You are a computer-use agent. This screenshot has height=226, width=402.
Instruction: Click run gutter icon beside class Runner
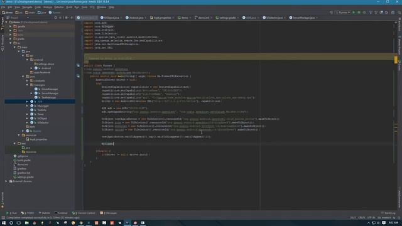tap(78, 65)
